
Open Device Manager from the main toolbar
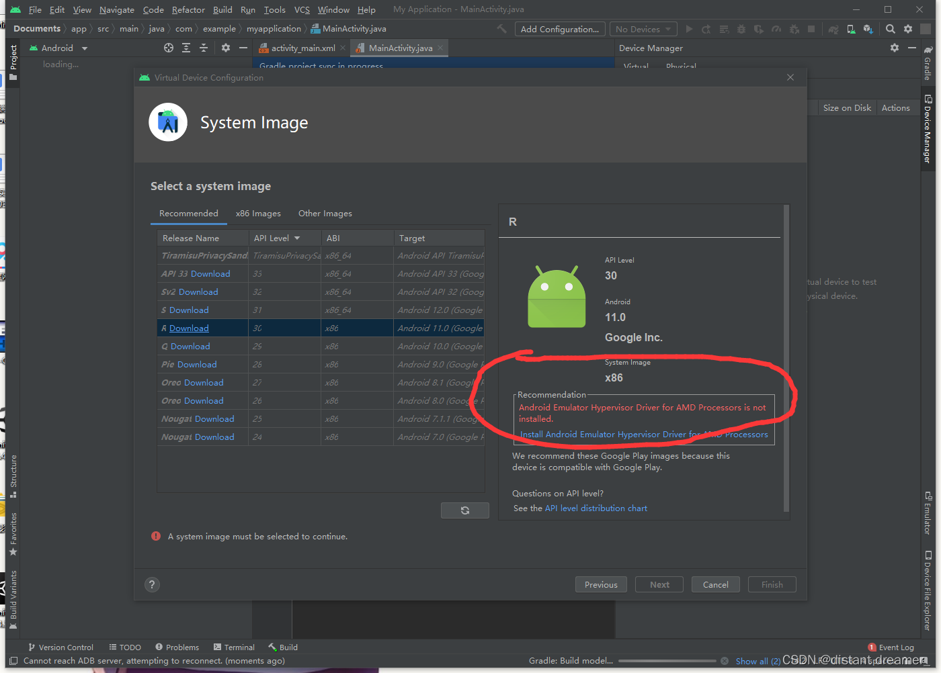[851, 29]
